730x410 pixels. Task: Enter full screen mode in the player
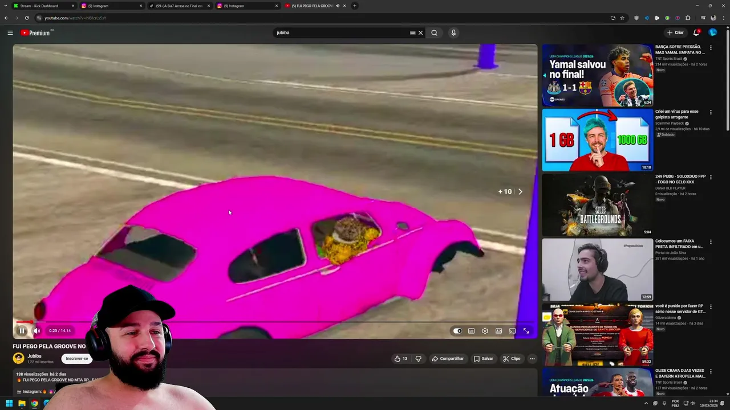(x=526, y=331)
